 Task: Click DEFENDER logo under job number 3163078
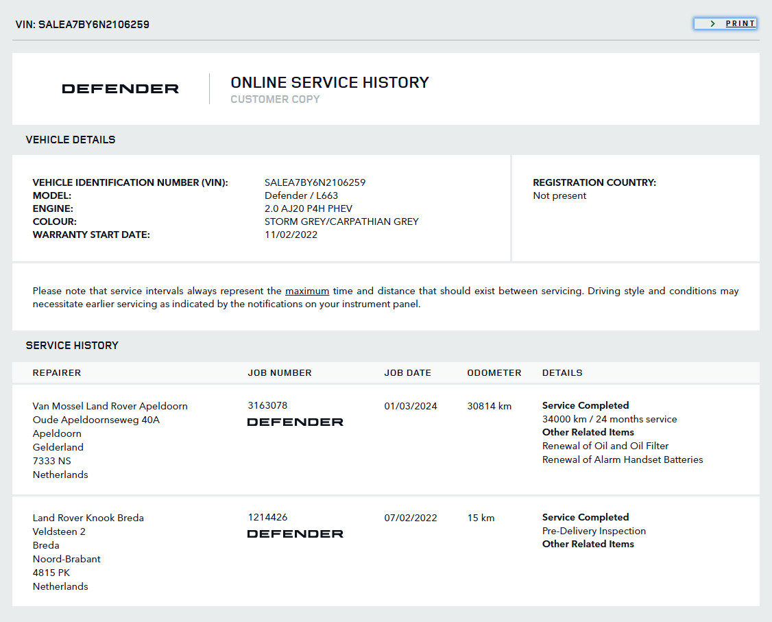point(295,422)
